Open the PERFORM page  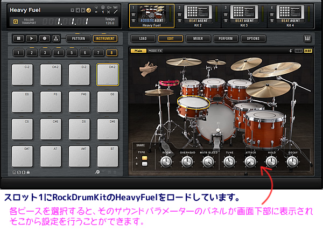point(226,38)
